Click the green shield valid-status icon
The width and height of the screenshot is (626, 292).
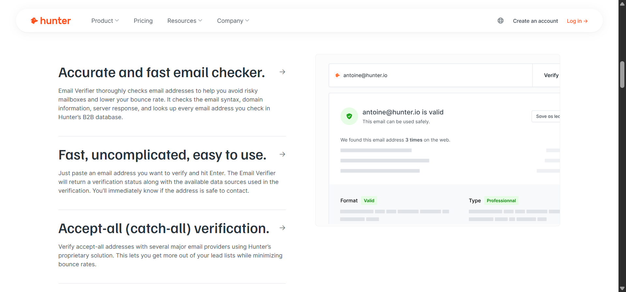pos(349,116)
